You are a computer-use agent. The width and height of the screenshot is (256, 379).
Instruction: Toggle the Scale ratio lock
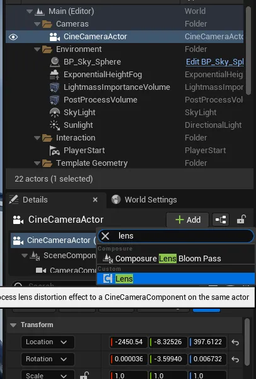coord(84,375)
